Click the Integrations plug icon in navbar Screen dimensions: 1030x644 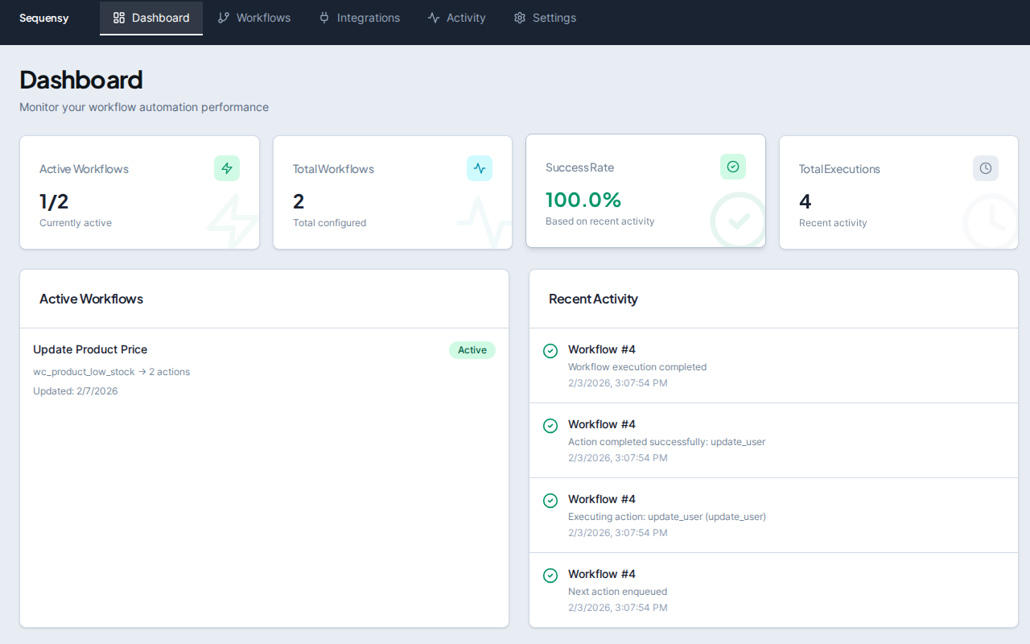point(324,18)
